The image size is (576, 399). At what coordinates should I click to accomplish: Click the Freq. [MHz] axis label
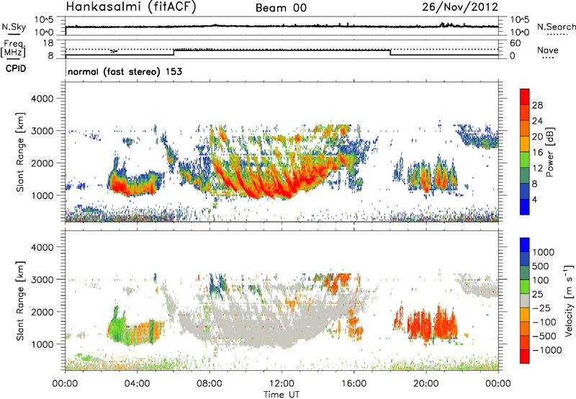point(13,49)
